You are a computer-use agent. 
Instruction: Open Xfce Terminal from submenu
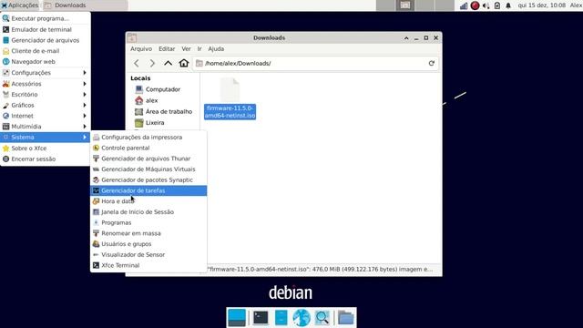tap(148, 265)
